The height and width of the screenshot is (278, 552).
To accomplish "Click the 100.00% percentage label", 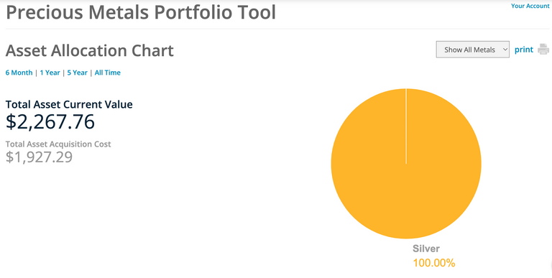I will click(x=434, y=263).
